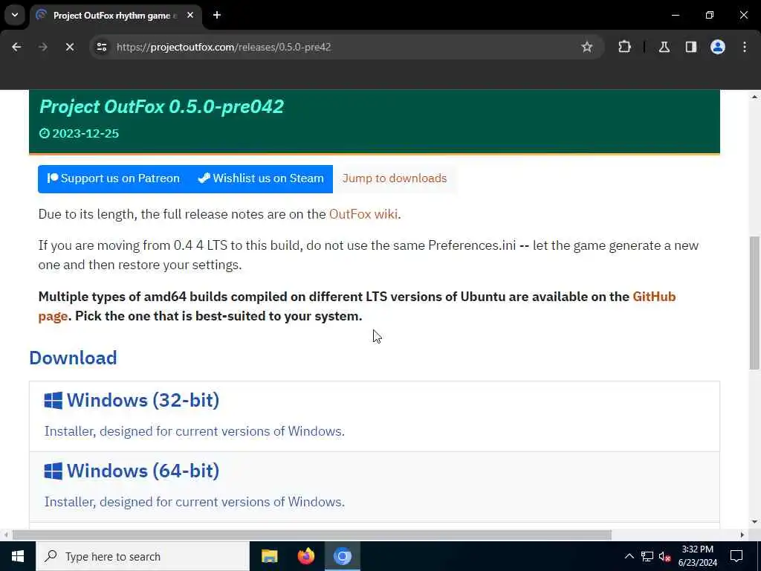Open the taskbar clock and date

click(697, 556)
